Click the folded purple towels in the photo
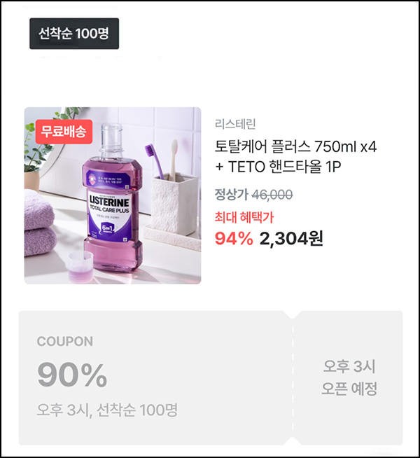Screen dimensions: 420x458 point(38,223)
